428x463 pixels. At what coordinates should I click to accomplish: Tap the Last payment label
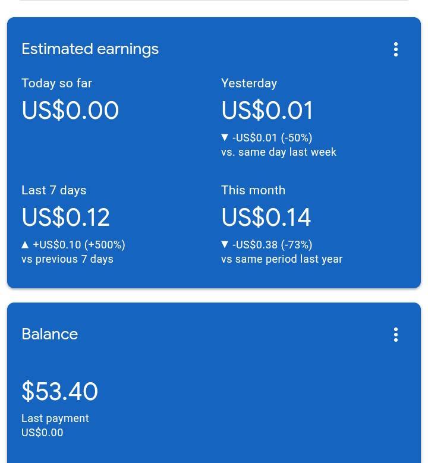coord(55,418)
